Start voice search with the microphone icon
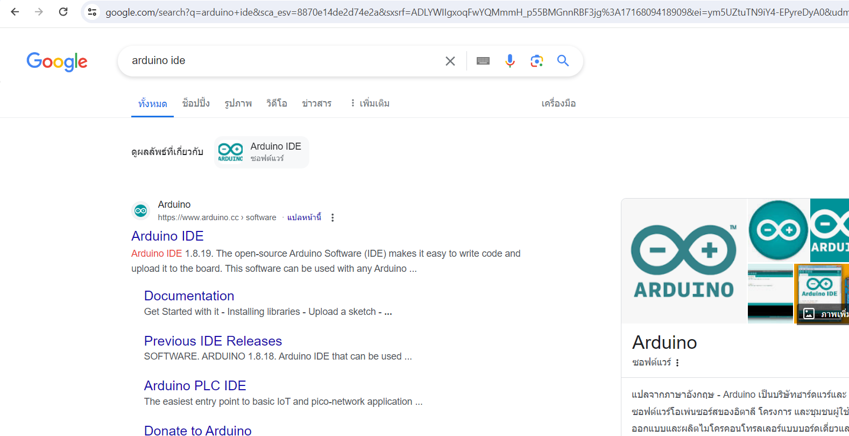Screen dimensions: 849x436 pos(510,61)
